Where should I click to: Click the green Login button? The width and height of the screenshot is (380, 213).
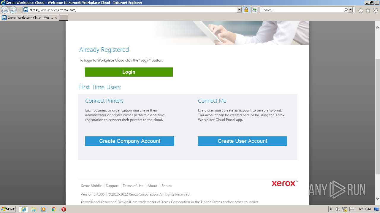coord(129,72)
